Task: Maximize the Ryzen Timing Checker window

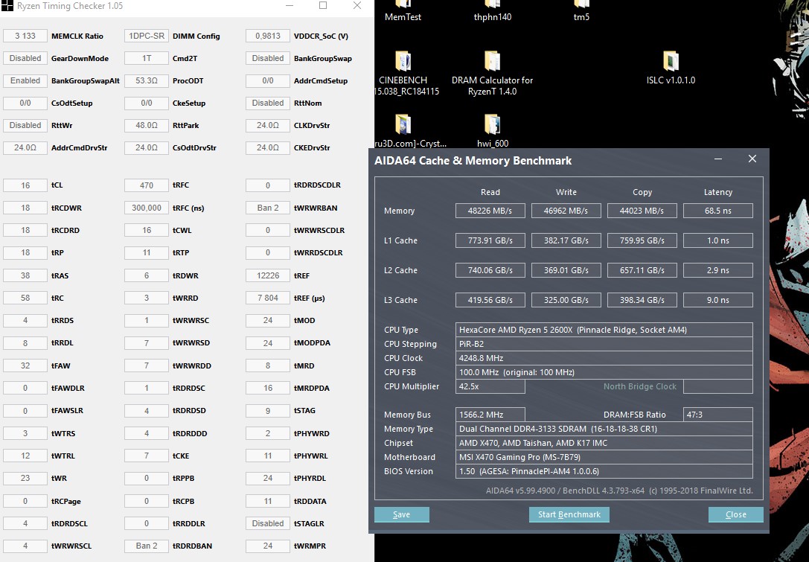Action: [323, 6]
